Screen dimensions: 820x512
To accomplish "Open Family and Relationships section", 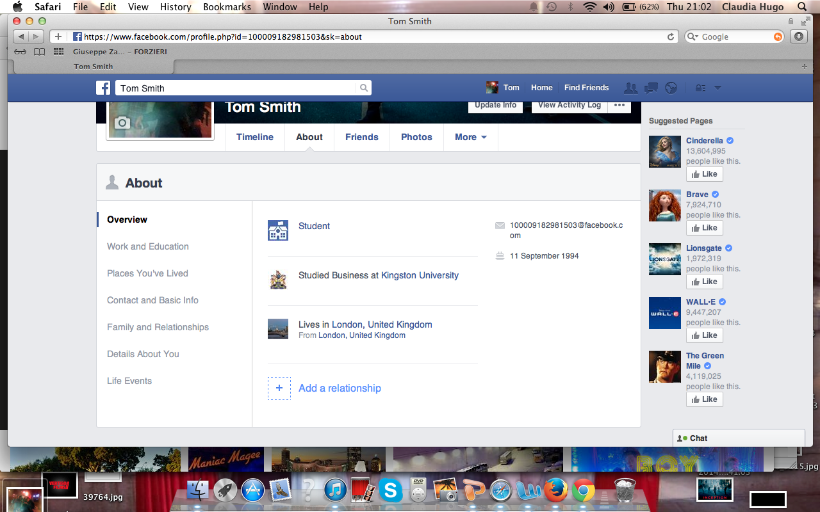I will [158, 327].
